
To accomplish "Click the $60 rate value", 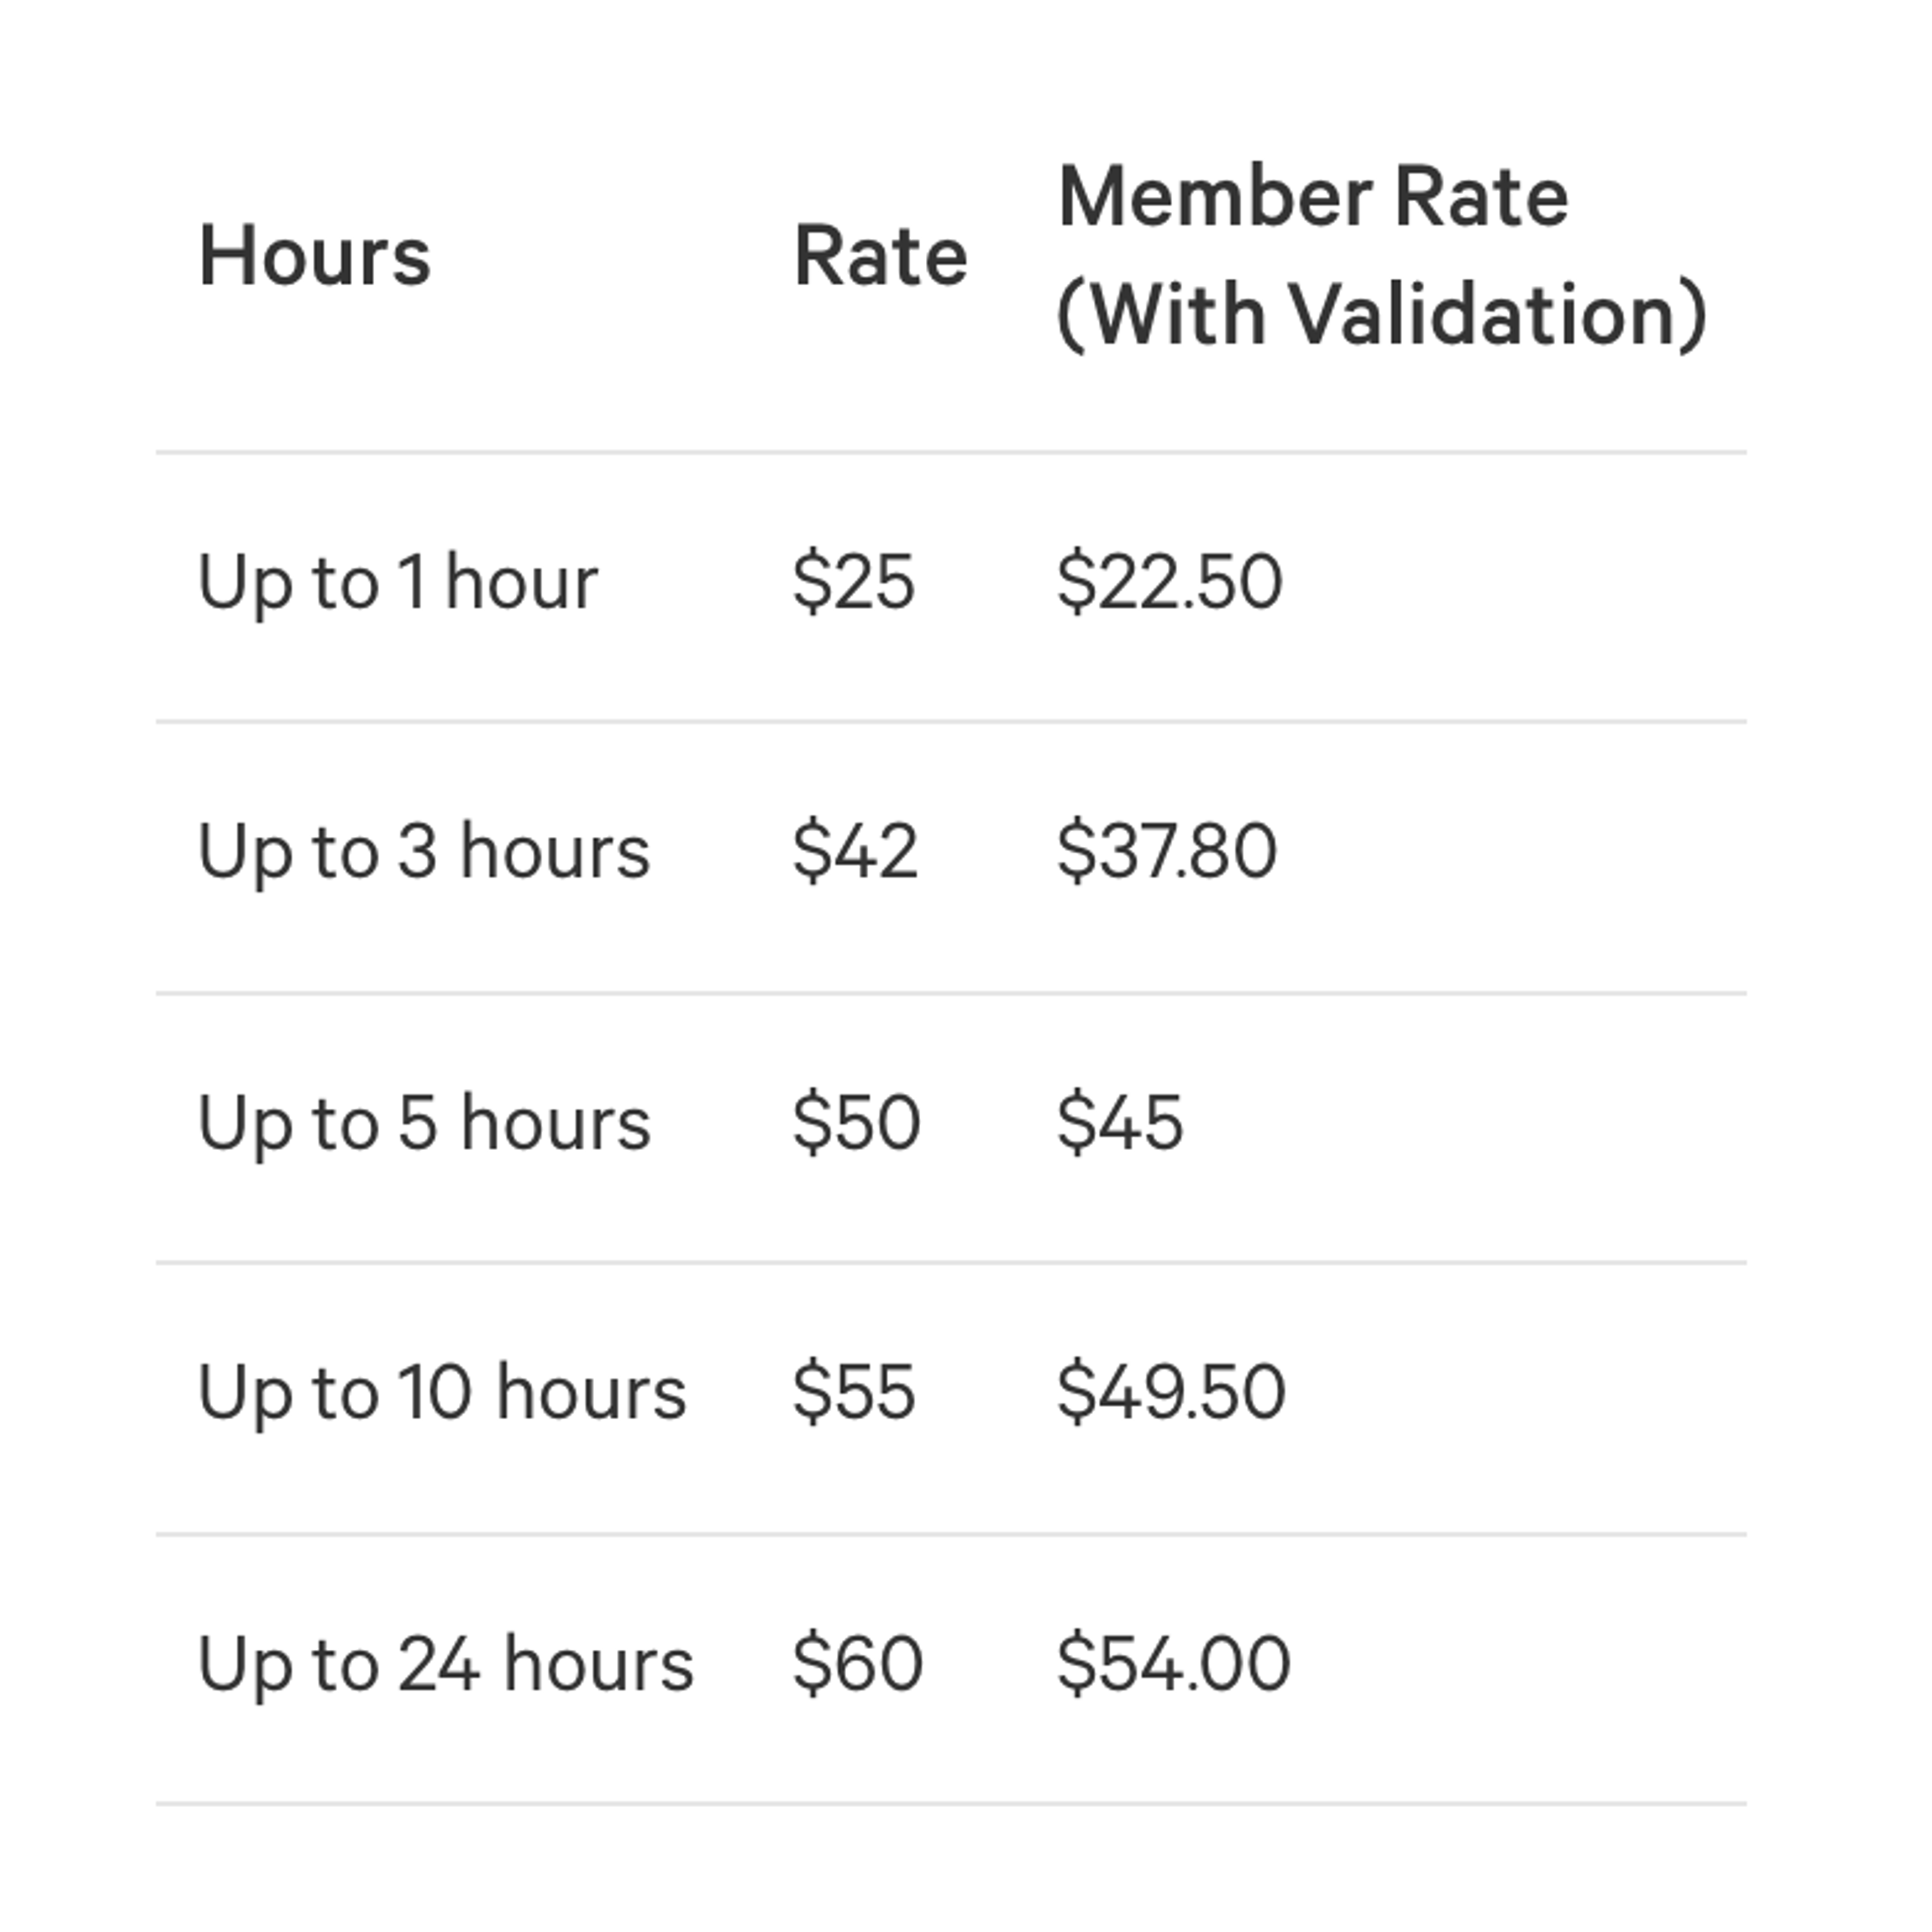I will [x=857, y=1664].
